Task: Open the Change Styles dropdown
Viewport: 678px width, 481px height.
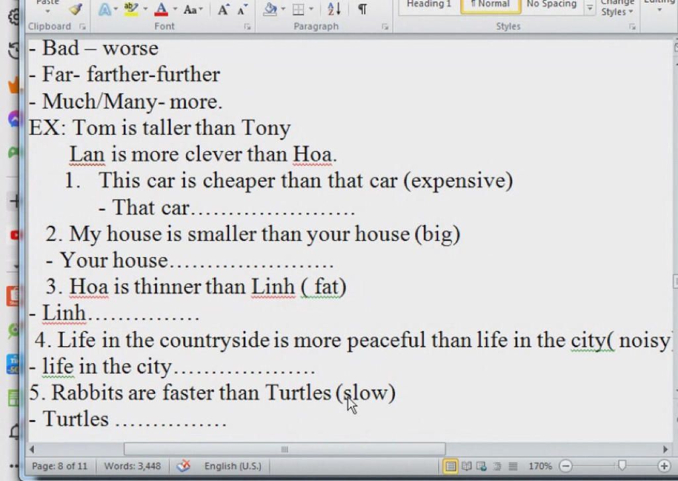Action: pos(617,9)
